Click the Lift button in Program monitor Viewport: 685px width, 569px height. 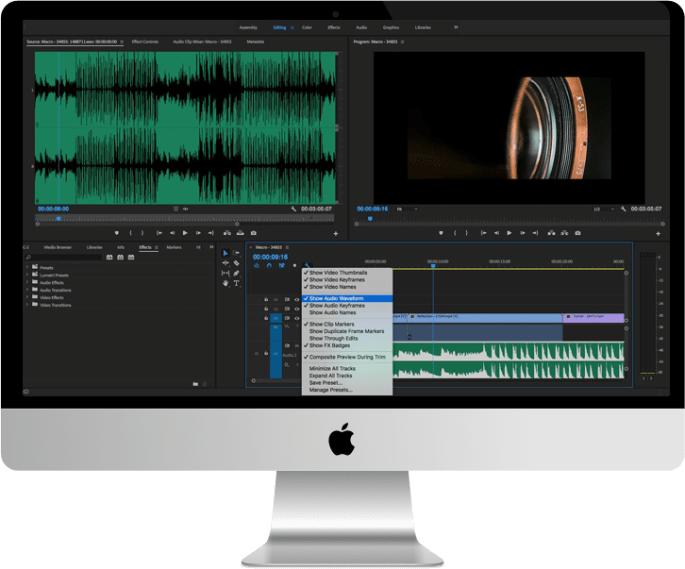click(x=551, y=233)
